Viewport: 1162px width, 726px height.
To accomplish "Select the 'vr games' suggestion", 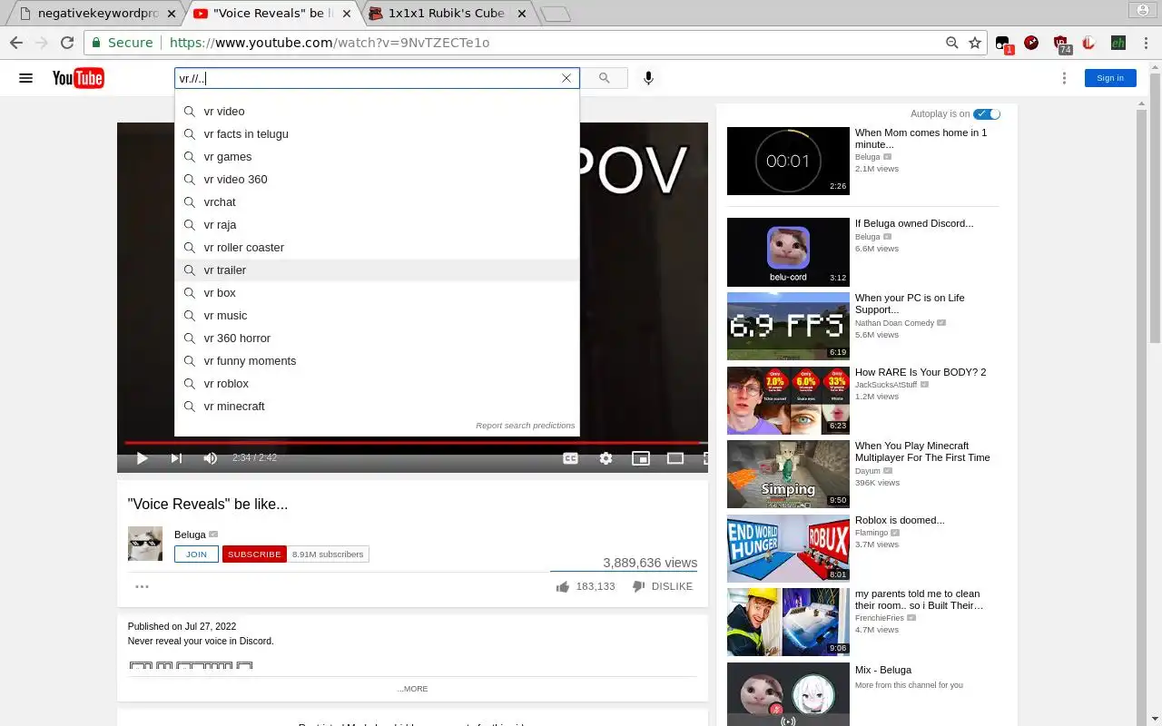I will click(377, 156).
